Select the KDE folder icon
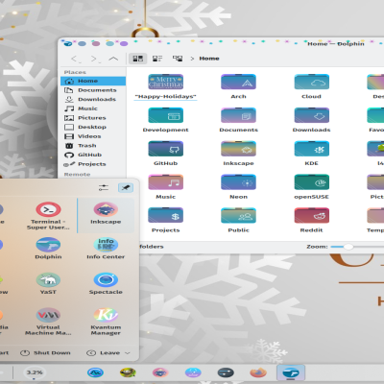This screenshot has height=384, width=384. tap(311, 149)
